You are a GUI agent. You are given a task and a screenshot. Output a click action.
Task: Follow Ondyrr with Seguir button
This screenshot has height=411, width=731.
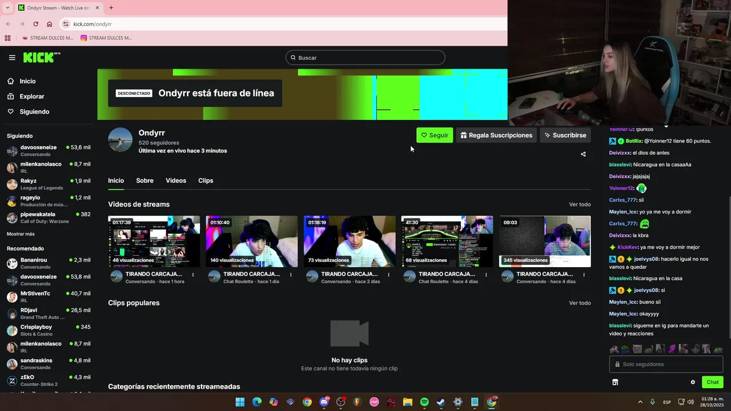(x=435, y=135)
